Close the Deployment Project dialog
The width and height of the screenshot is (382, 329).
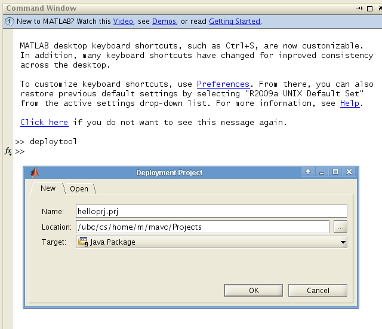[x=349, y=172]
